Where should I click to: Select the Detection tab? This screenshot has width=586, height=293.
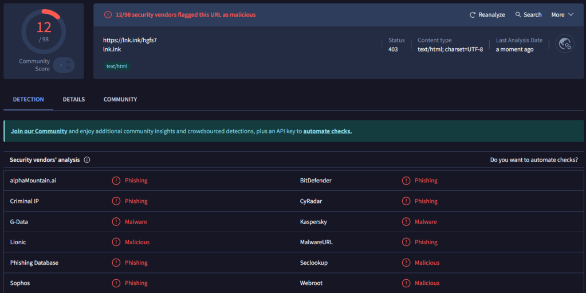(x=29, y=100)
